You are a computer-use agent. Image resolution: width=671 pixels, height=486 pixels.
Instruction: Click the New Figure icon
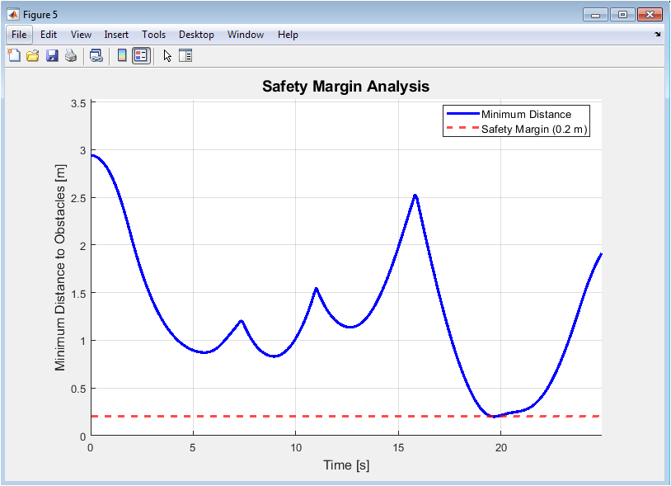(14, 56)
